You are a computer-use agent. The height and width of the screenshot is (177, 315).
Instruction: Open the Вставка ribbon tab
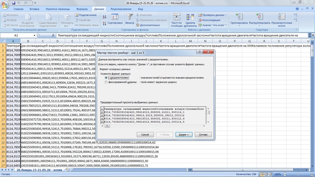click(34, 9)
